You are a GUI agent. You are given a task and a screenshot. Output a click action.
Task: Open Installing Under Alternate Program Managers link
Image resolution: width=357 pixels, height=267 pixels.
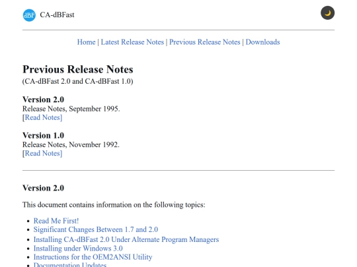126,239
